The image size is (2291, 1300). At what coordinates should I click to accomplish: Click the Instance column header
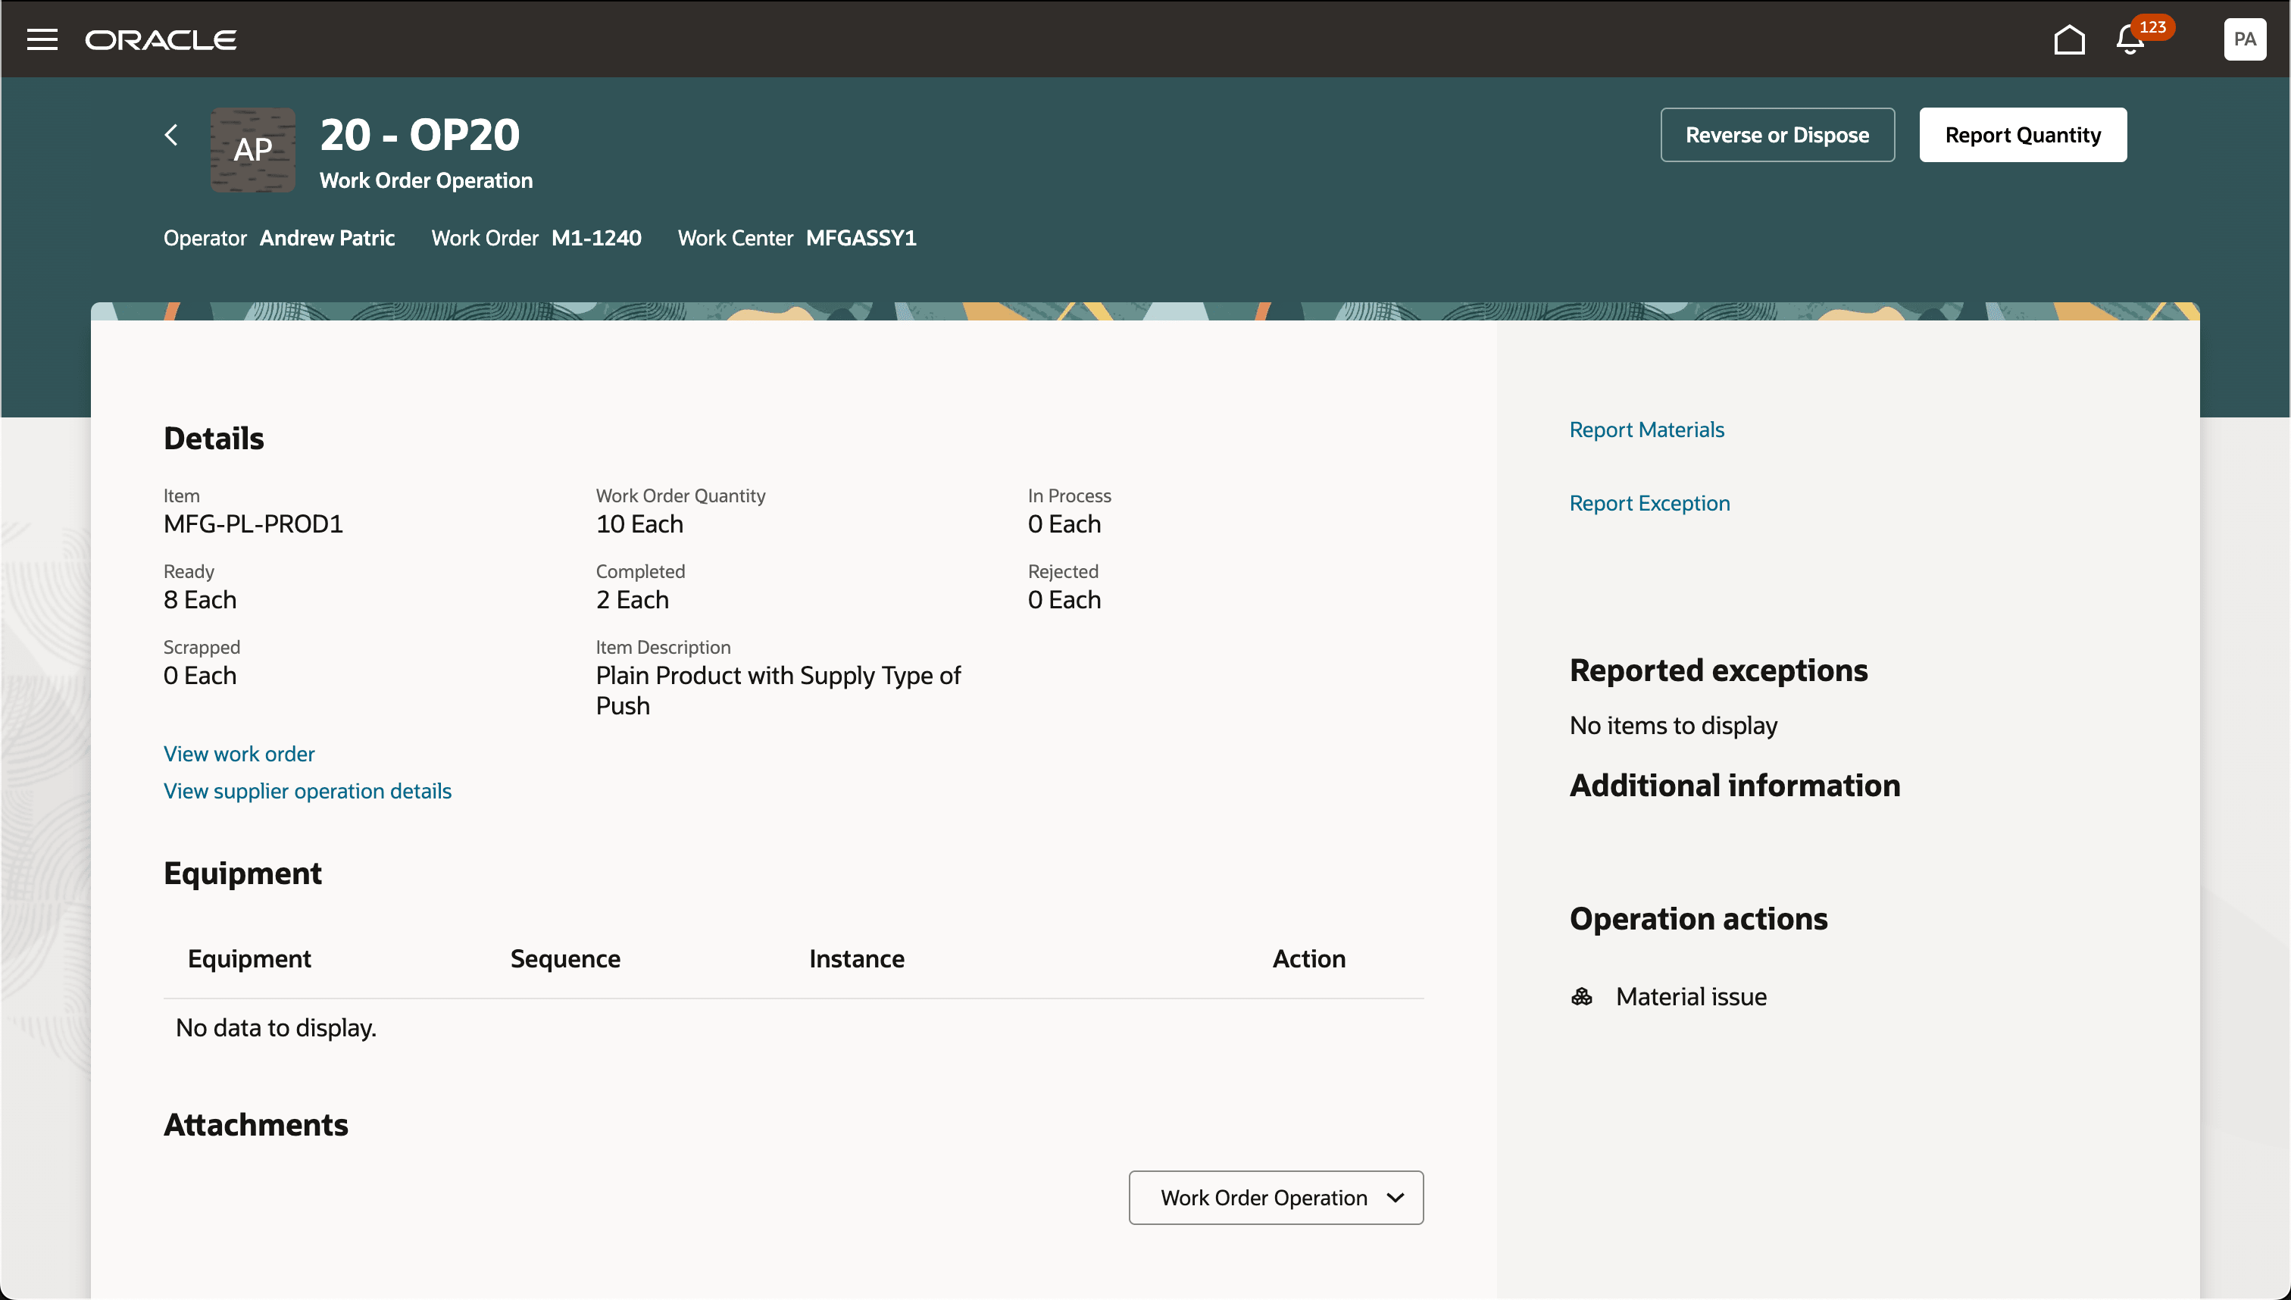pos(856,958)
